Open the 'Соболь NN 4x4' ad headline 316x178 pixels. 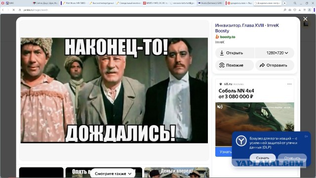pos(236,93)
